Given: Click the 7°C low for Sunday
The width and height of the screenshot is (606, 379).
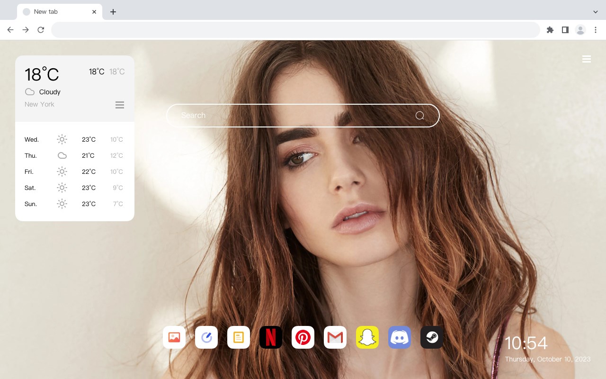Looking at the screenshot, I should 118,204.
